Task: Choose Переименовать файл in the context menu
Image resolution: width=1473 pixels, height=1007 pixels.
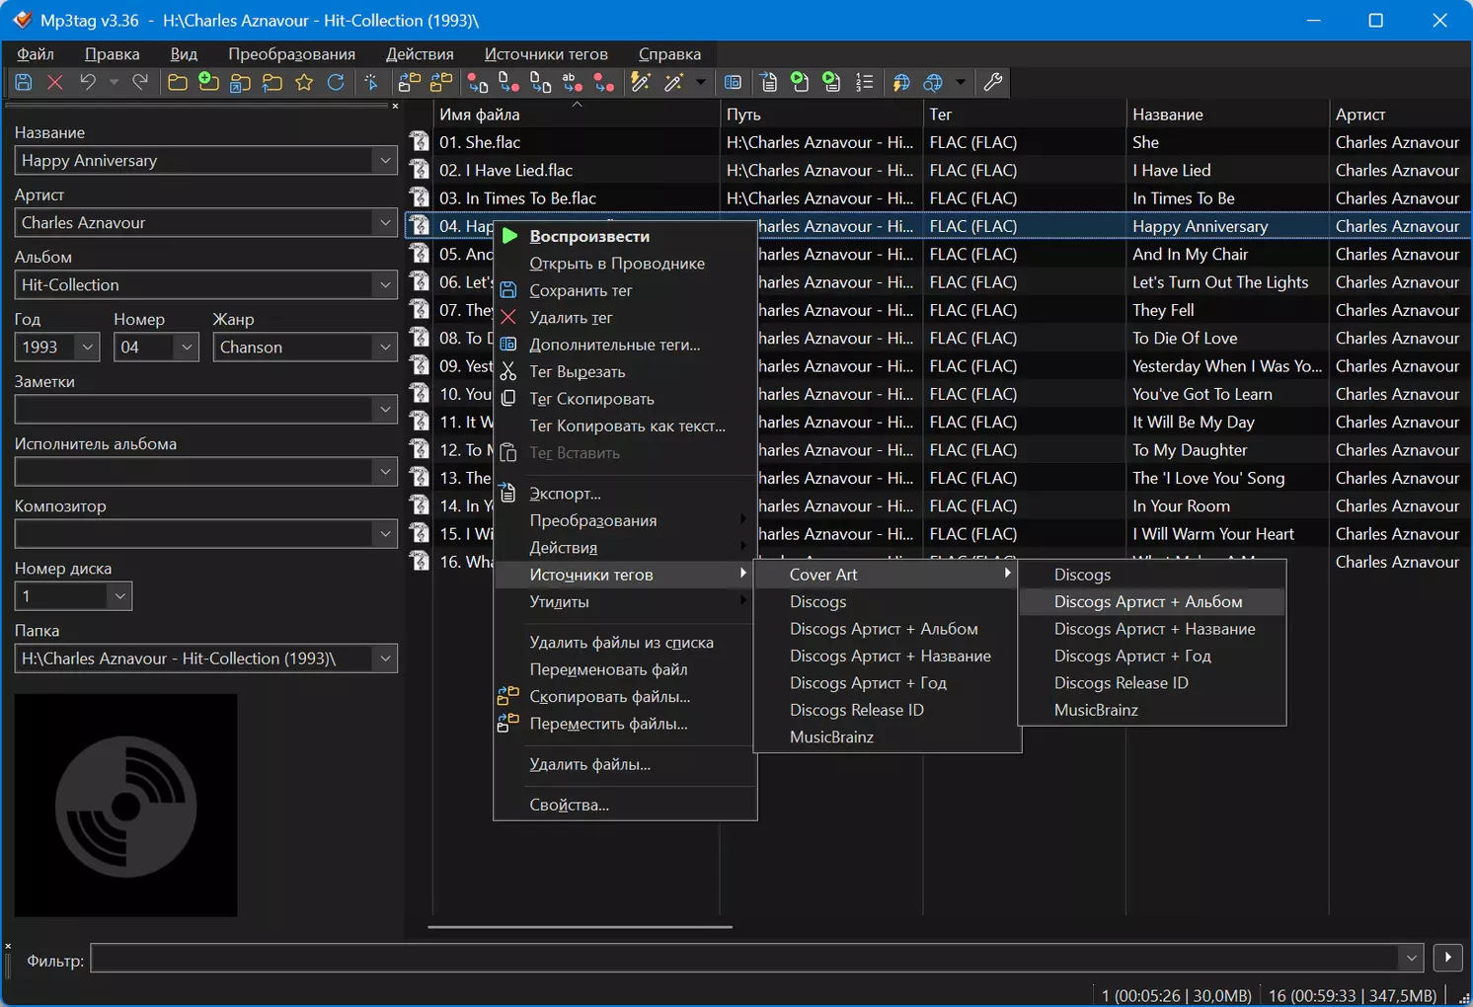Action: coord(625,669)
